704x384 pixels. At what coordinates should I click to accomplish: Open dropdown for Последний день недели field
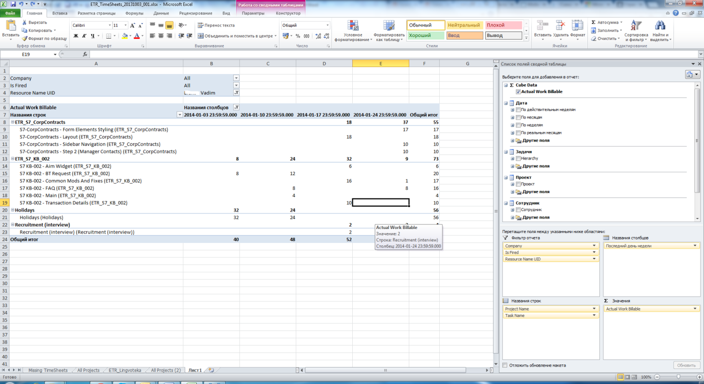(695, 246)
